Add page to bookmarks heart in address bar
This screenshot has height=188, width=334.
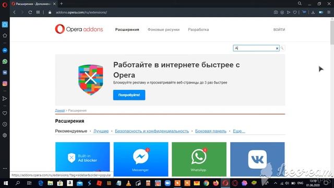point(295,13)
